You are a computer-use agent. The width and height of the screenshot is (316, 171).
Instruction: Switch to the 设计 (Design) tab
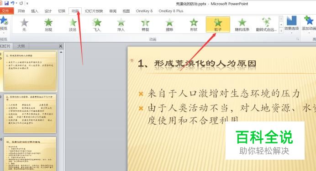[48, 11]
